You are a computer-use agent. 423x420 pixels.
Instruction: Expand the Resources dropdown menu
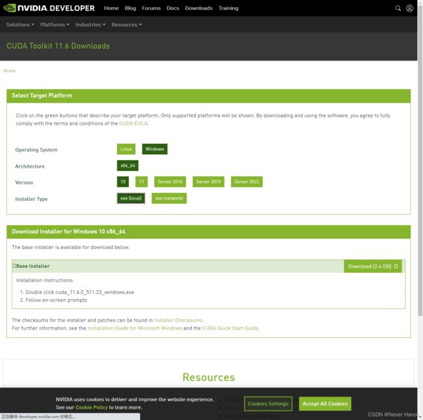(x=126, y=25)
